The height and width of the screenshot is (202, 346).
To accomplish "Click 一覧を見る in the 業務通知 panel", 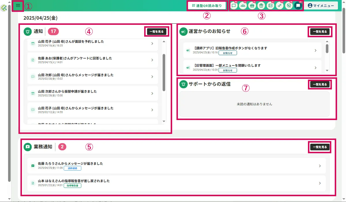I will [320, 147].
